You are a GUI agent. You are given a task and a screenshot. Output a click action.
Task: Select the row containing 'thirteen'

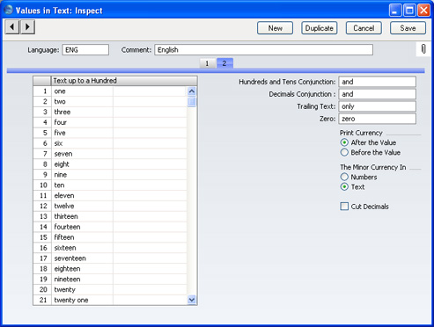click(x=110, y=216)
